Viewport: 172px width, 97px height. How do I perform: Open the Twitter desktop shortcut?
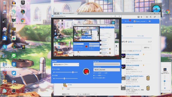pos(14,74)
